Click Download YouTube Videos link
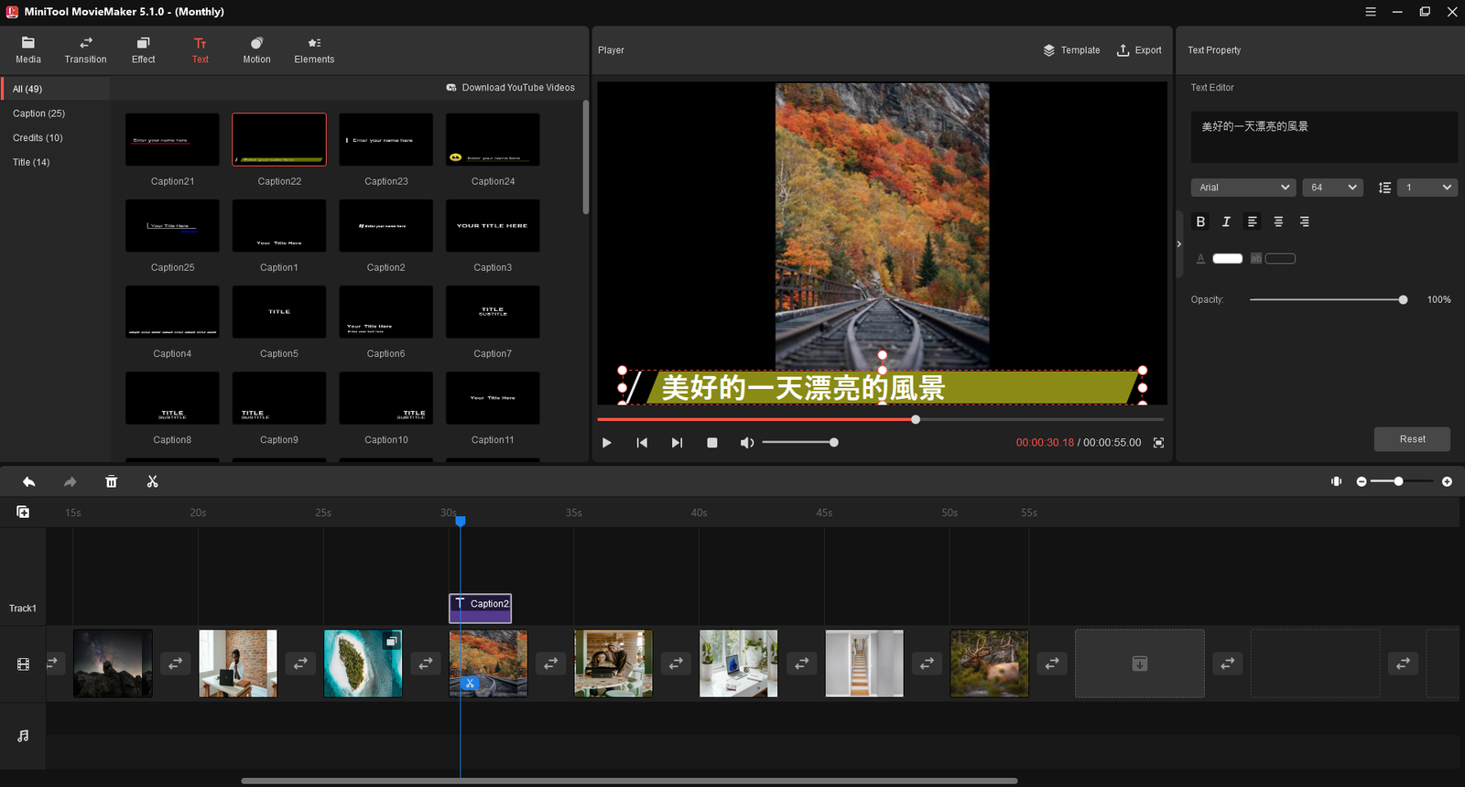 (510, 88)
